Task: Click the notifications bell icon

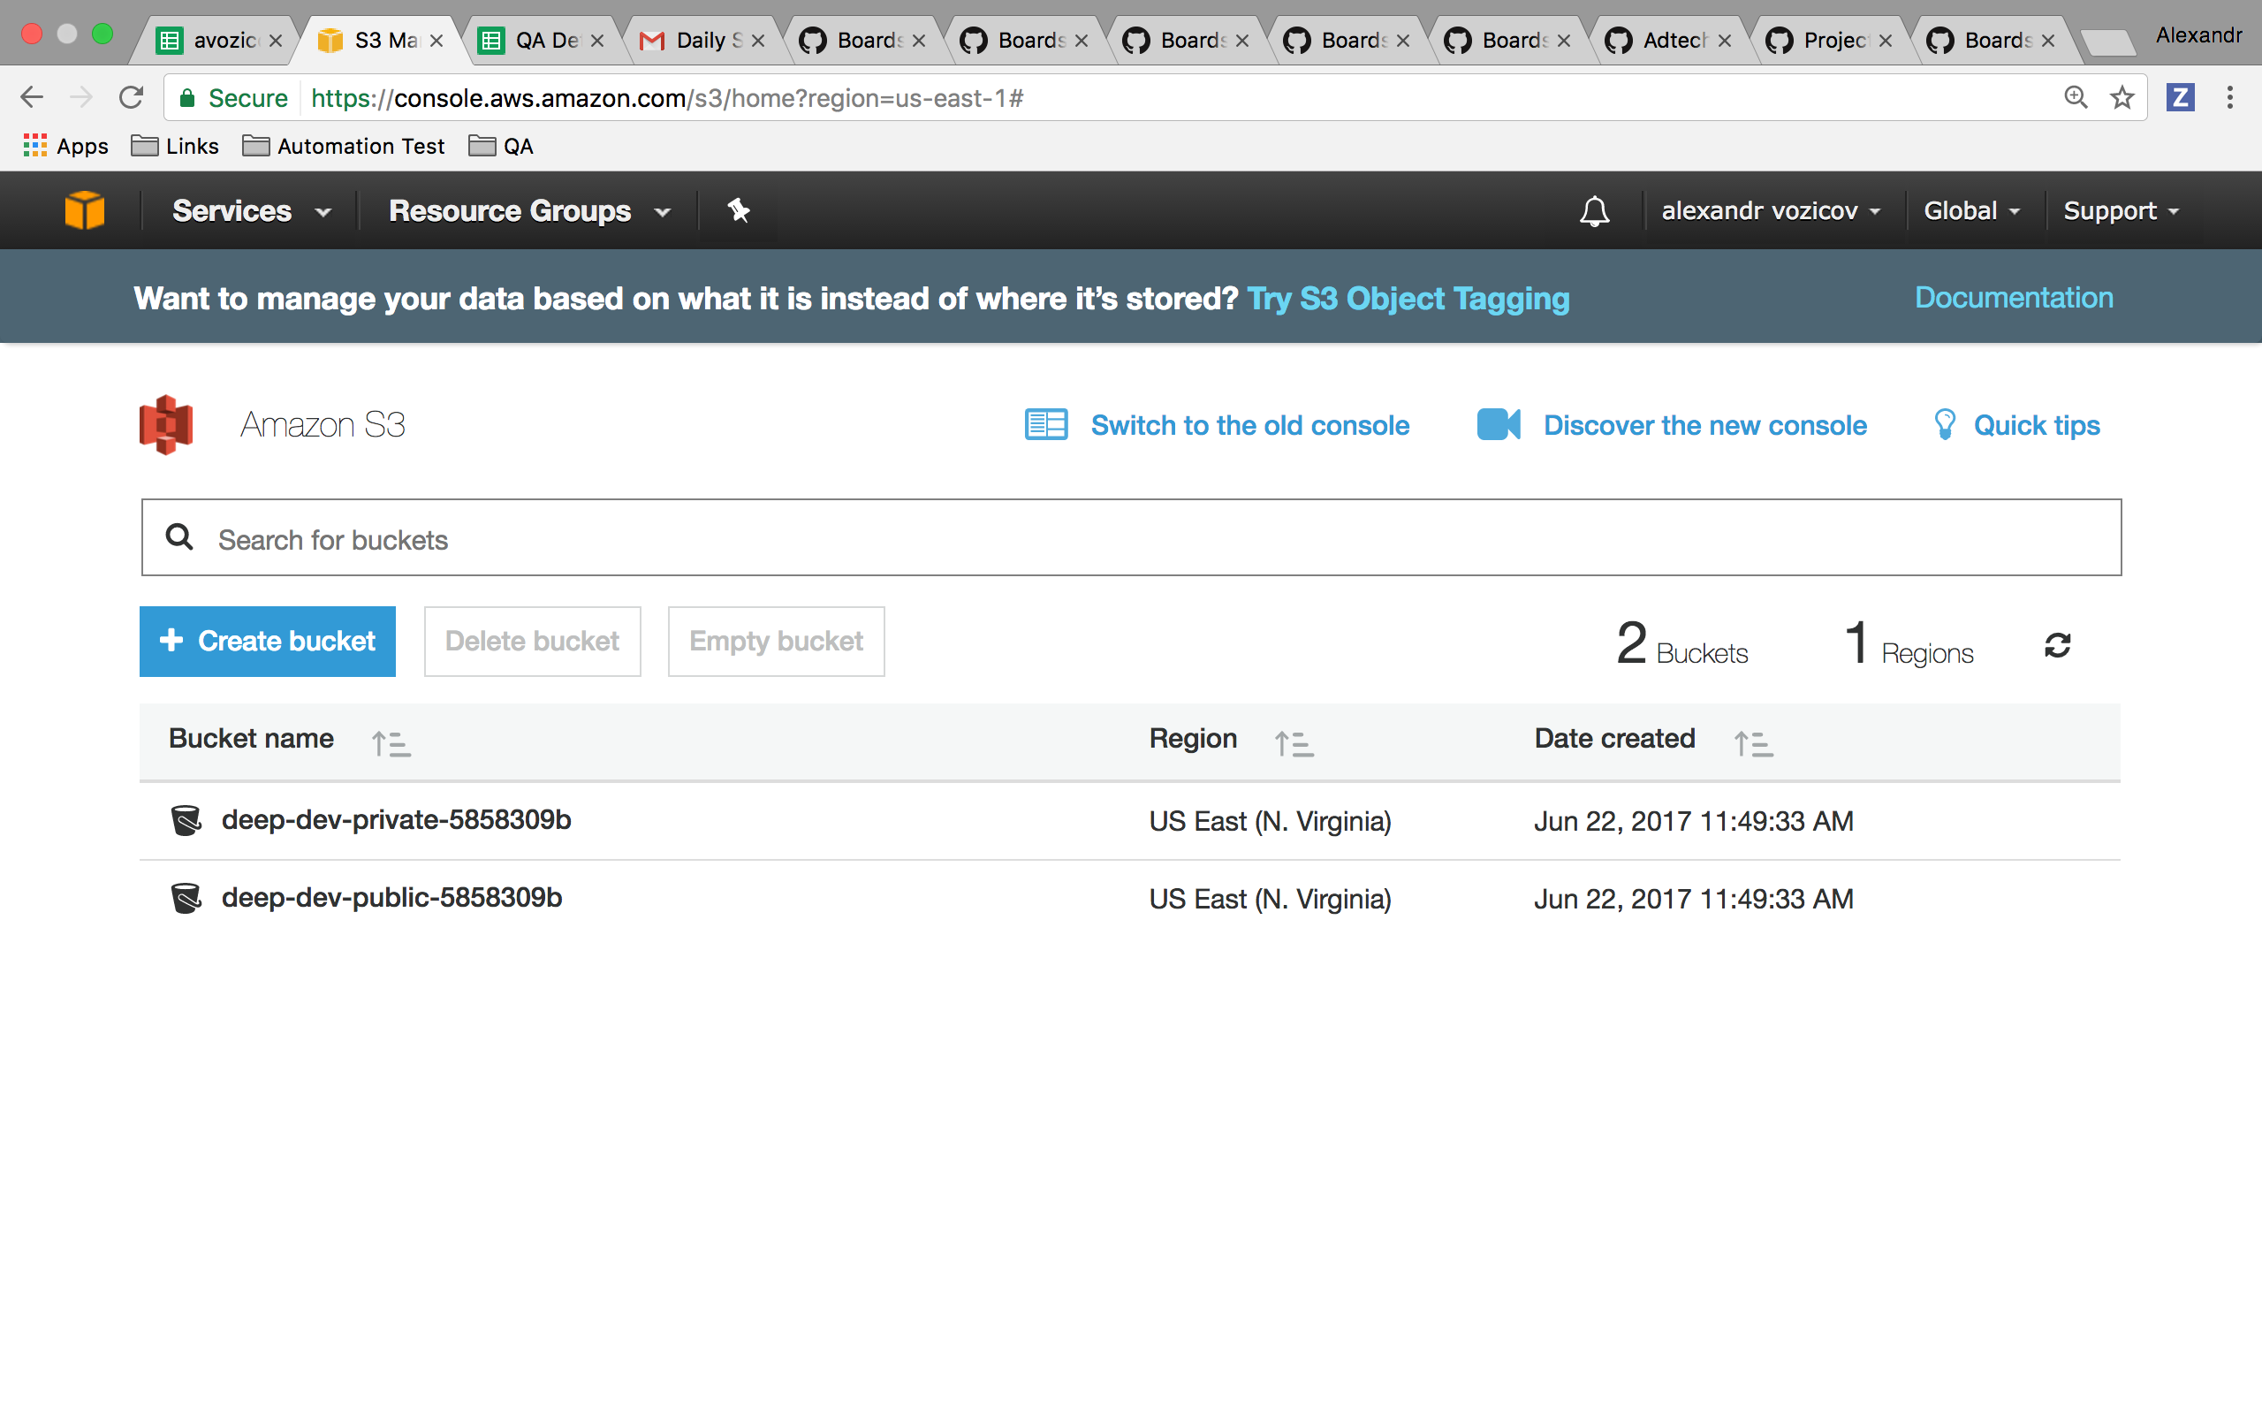Action: (x=1594, y=209)
